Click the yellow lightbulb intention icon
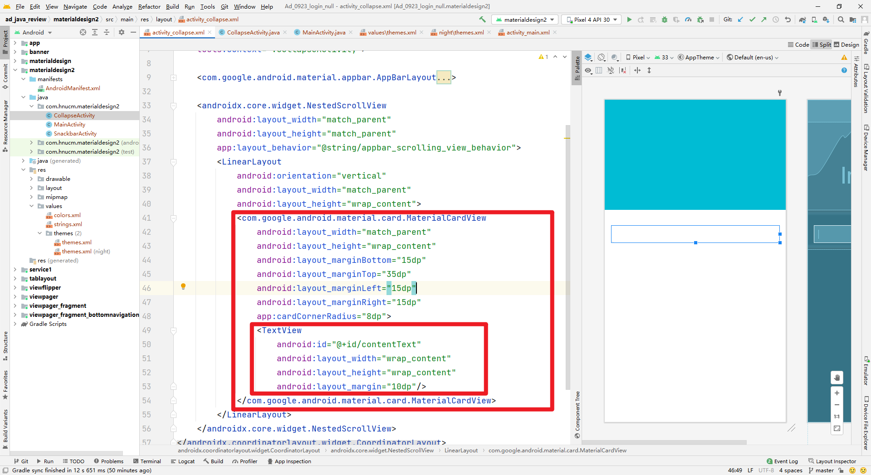 pos(183,286)
